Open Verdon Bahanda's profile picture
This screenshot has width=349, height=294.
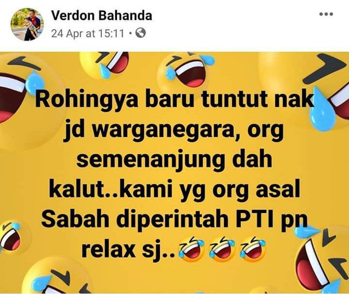pyautogui.click(x=27, y=24)
